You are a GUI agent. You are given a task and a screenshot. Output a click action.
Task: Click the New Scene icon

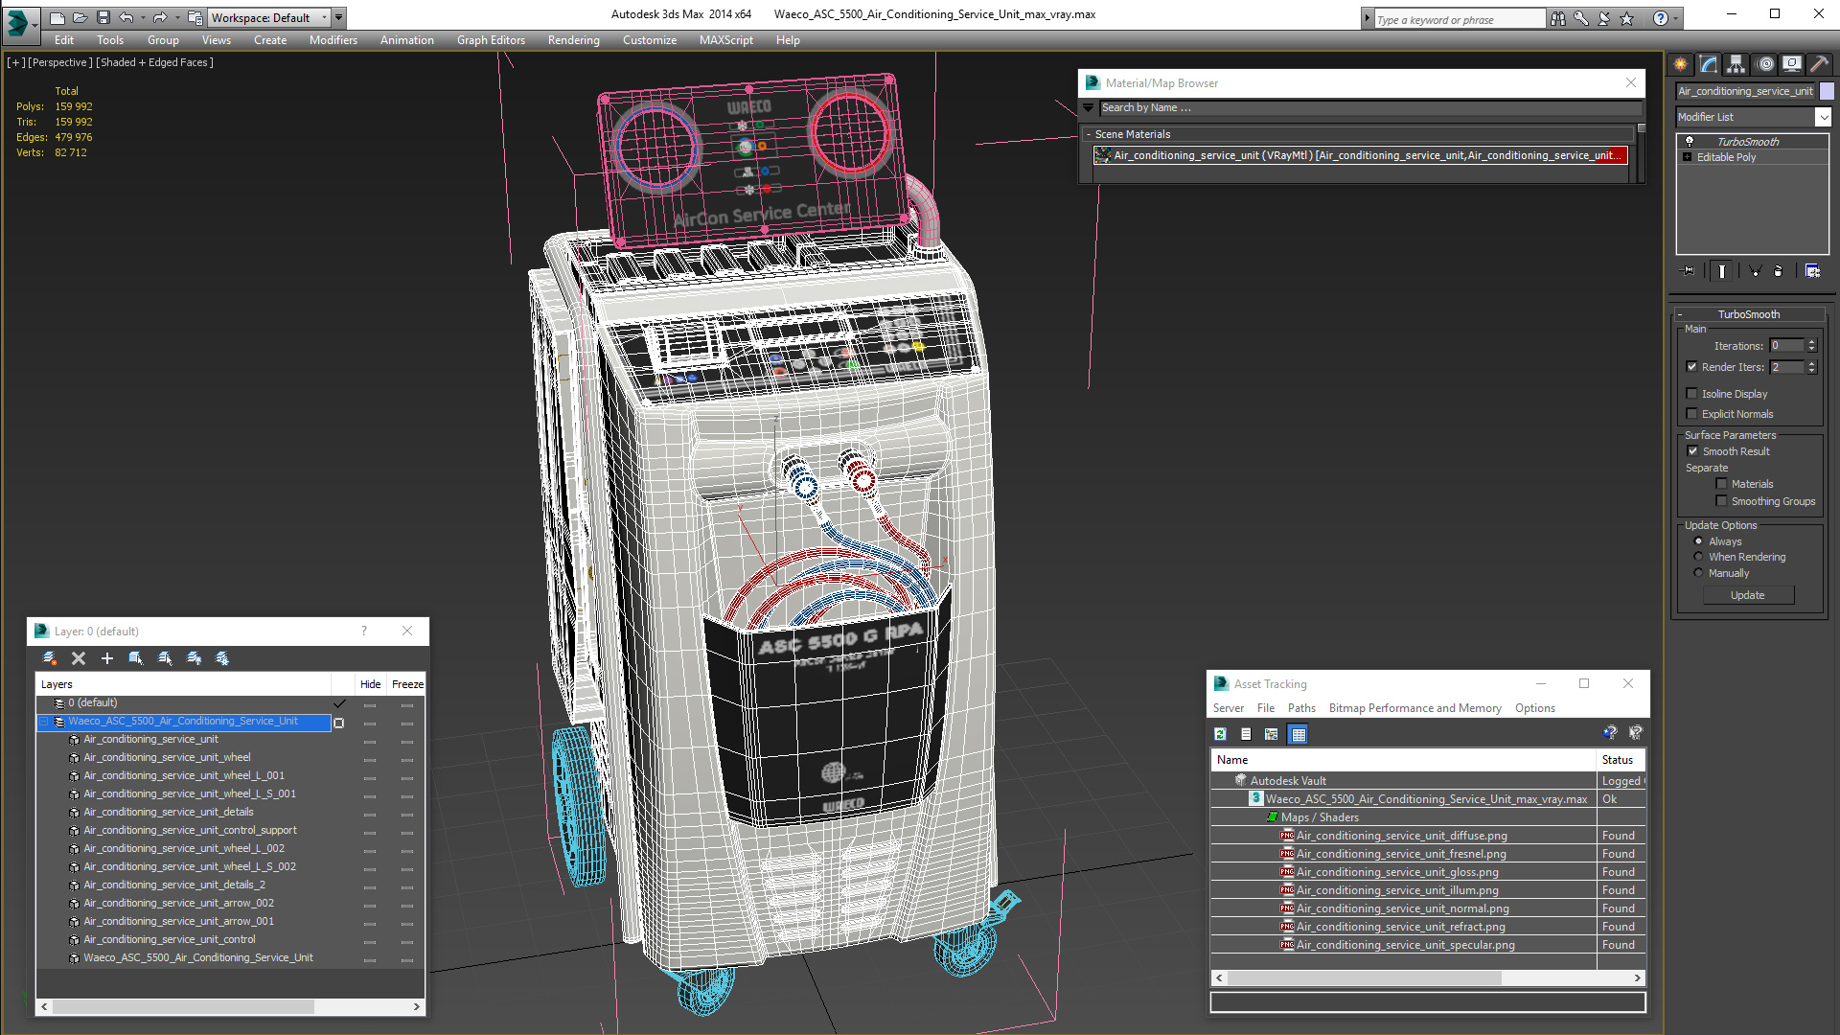pyautogui.click(x=57, y=17)
